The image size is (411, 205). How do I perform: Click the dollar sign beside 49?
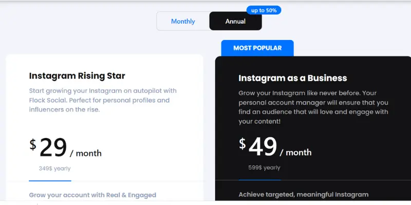click(242, 144)
